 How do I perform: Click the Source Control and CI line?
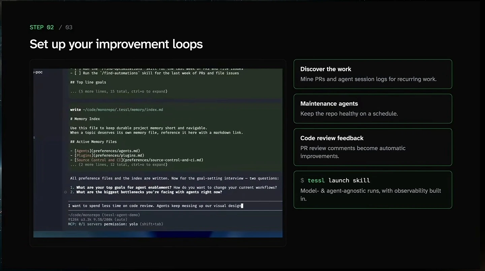pos(137,160)
